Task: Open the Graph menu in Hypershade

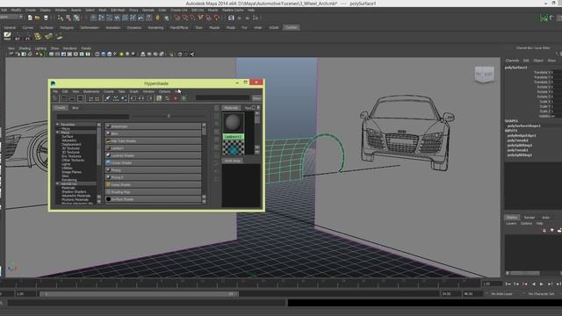Action: coord(133,91)
